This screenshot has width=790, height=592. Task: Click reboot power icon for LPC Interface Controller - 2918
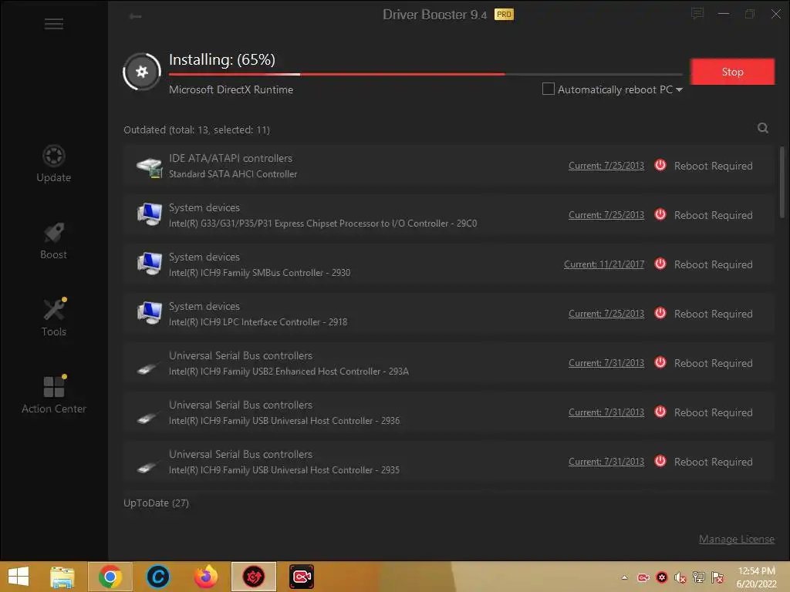pos(660,313)
